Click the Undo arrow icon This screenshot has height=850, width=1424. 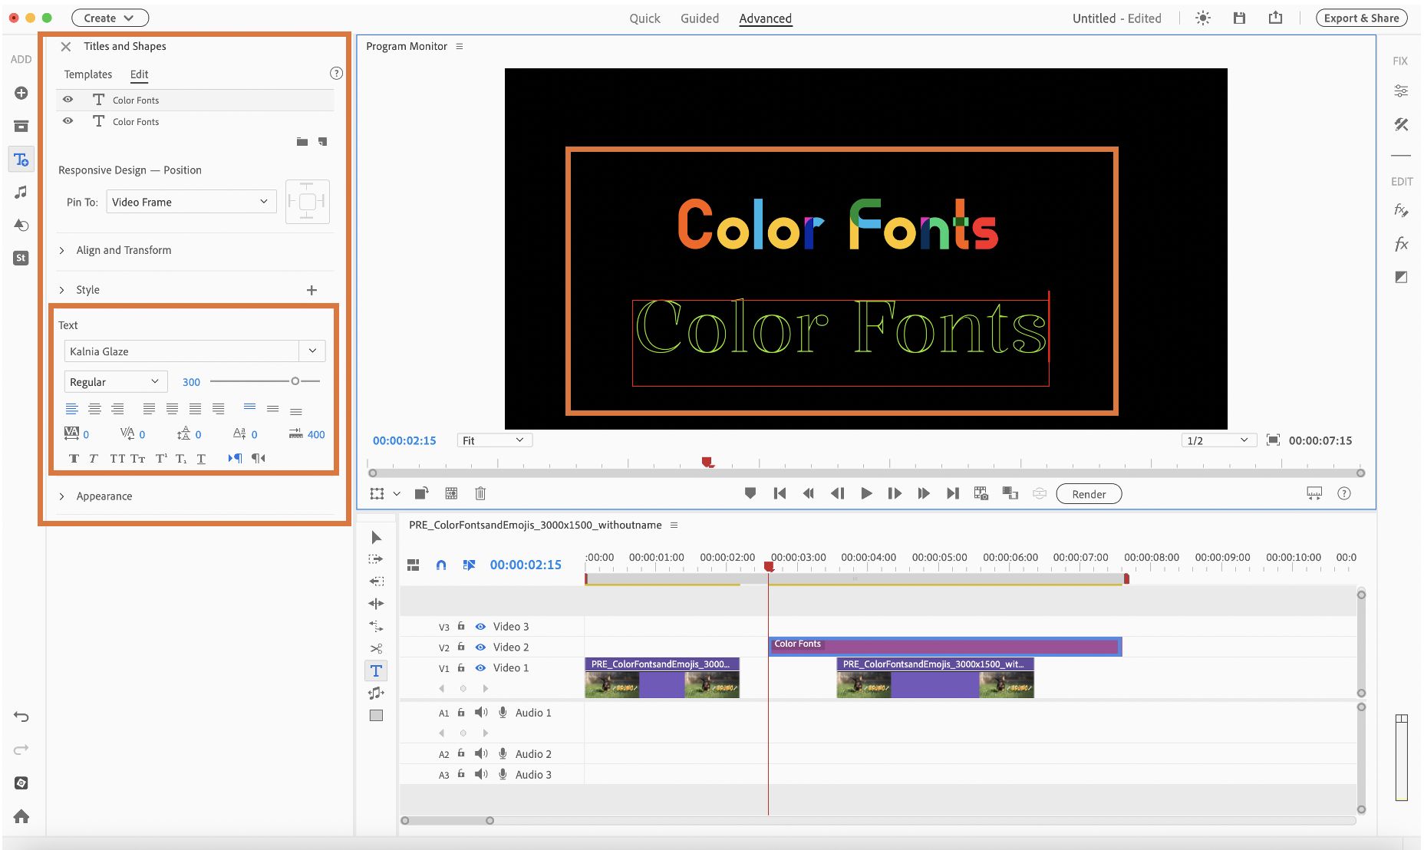click(21, 717)
